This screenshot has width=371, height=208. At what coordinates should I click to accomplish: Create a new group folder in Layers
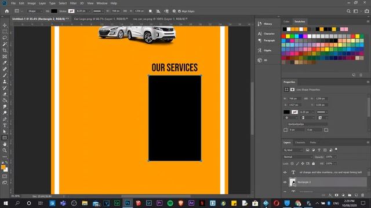(350, 195)
